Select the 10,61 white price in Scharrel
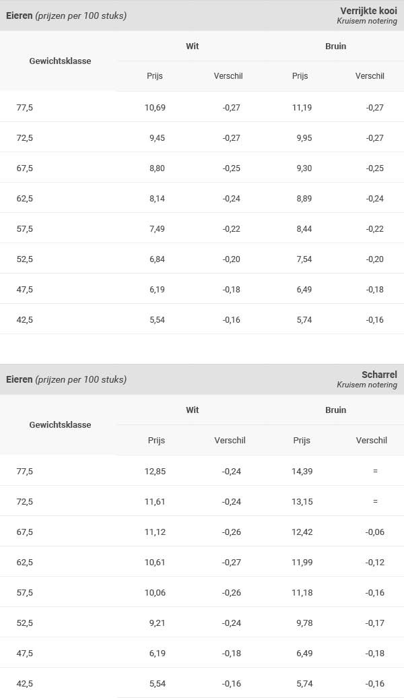 point(155,562)
